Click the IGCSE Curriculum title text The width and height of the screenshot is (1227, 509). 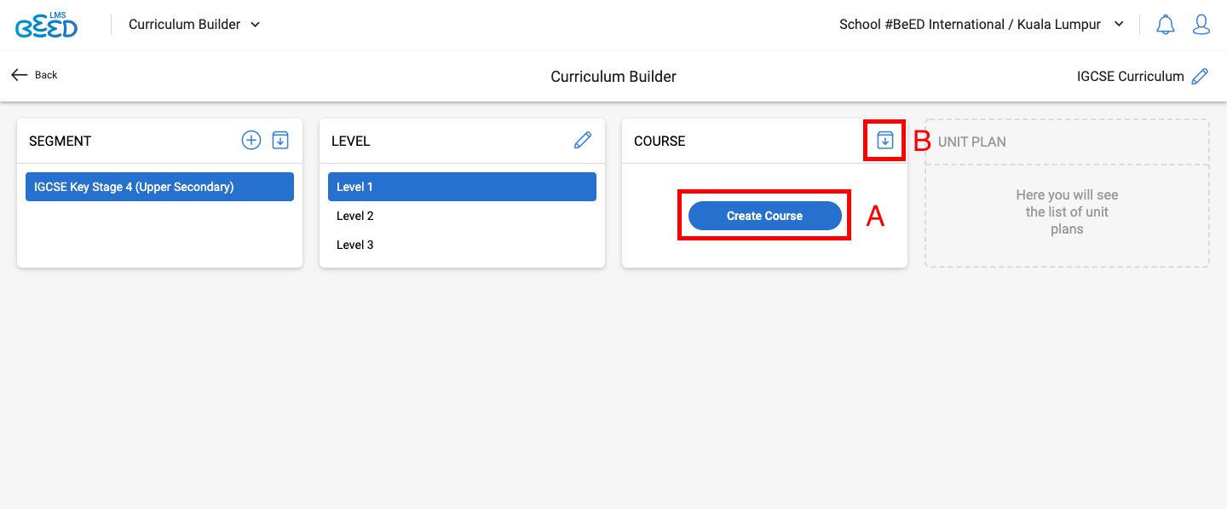click(x=1131, y=77)
